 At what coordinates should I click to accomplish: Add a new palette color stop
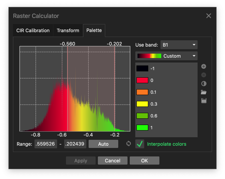(204, 67)
